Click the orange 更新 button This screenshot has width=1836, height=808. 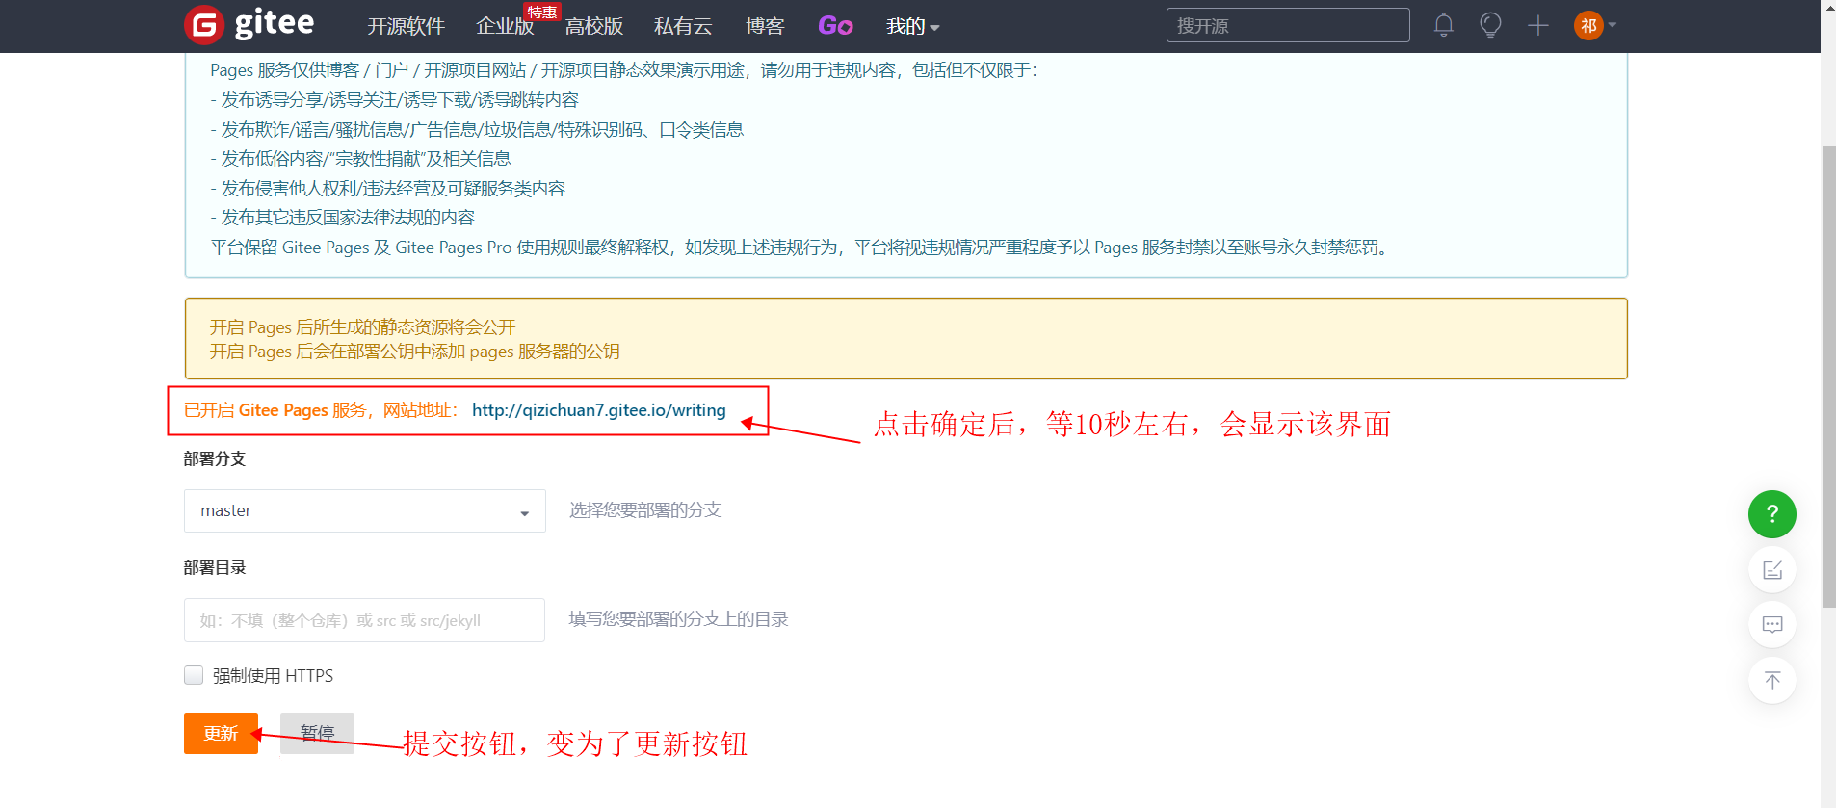coord(221,733)
